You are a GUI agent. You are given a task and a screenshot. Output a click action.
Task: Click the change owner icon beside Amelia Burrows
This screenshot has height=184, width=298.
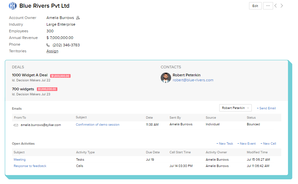tap(78, 18)
